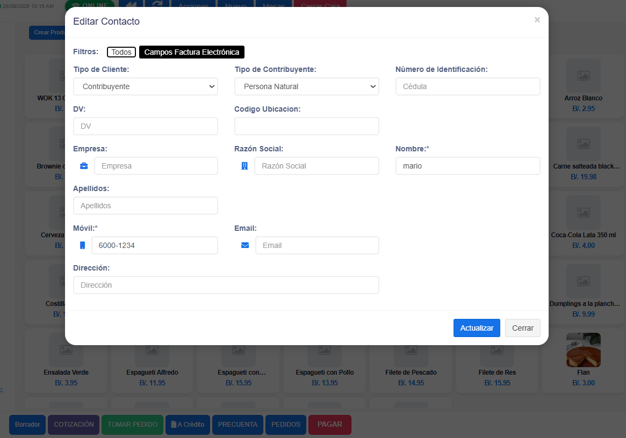This screenshot has width=626, height=438.
Task: Click the Dumplings a la planch… image placeholder
Action: pos(584,281)
